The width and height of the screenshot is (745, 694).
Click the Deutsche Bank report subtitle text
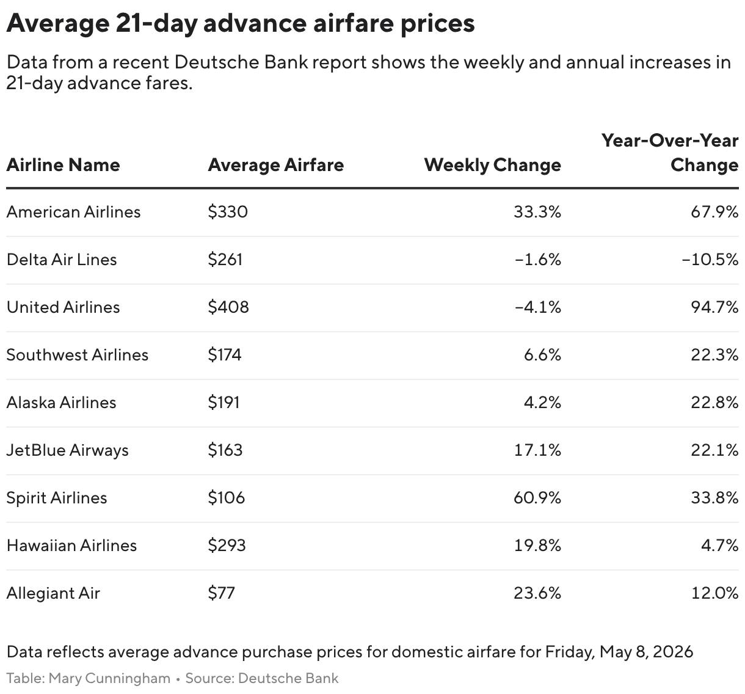(369, 72)
